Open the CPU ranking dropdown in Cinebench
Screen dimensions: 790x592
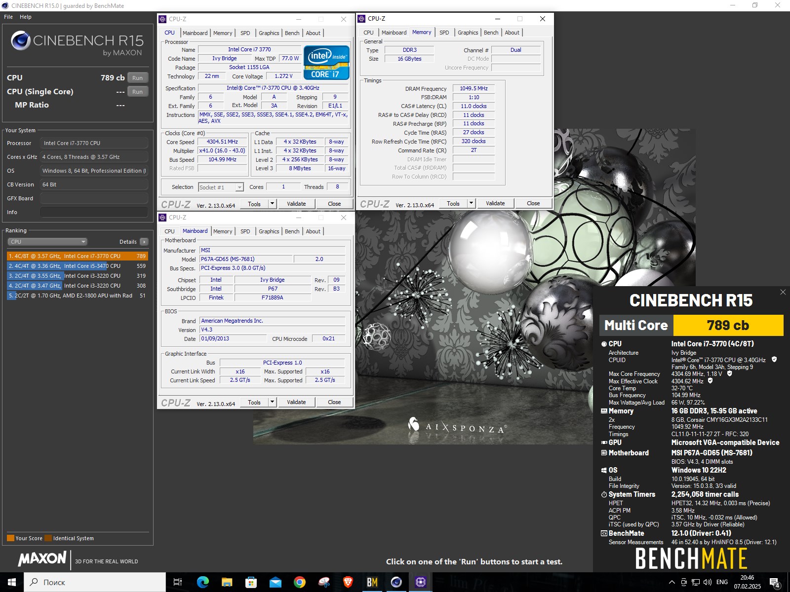[x=47, y=242]
